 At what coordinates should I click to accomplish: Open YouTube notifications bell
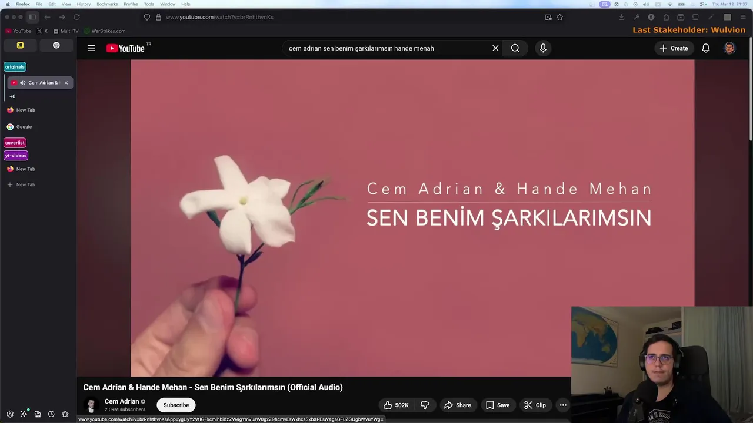click(x=705, y=48)
